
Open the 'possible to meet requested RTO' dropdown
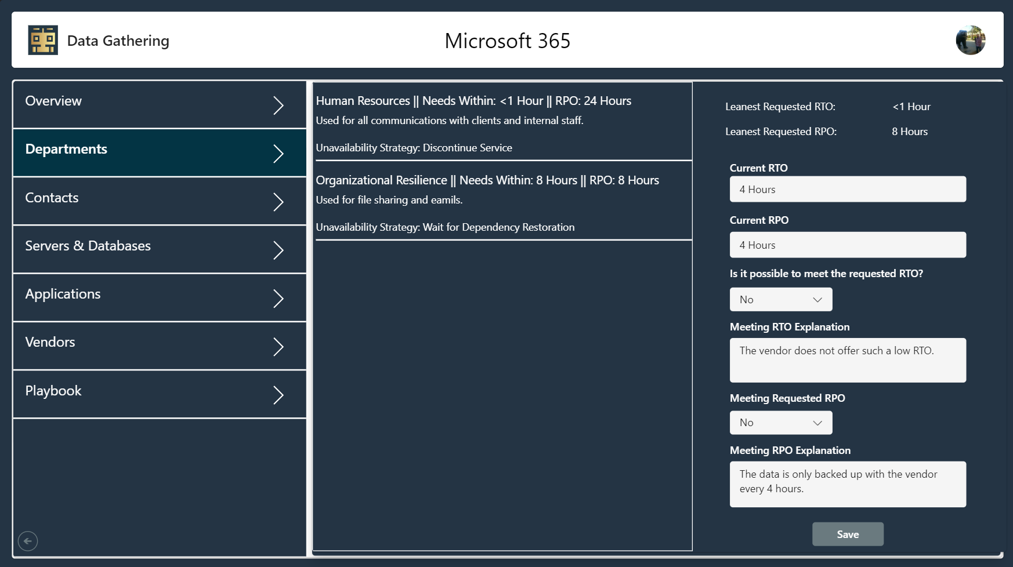[x=781, y=299]
